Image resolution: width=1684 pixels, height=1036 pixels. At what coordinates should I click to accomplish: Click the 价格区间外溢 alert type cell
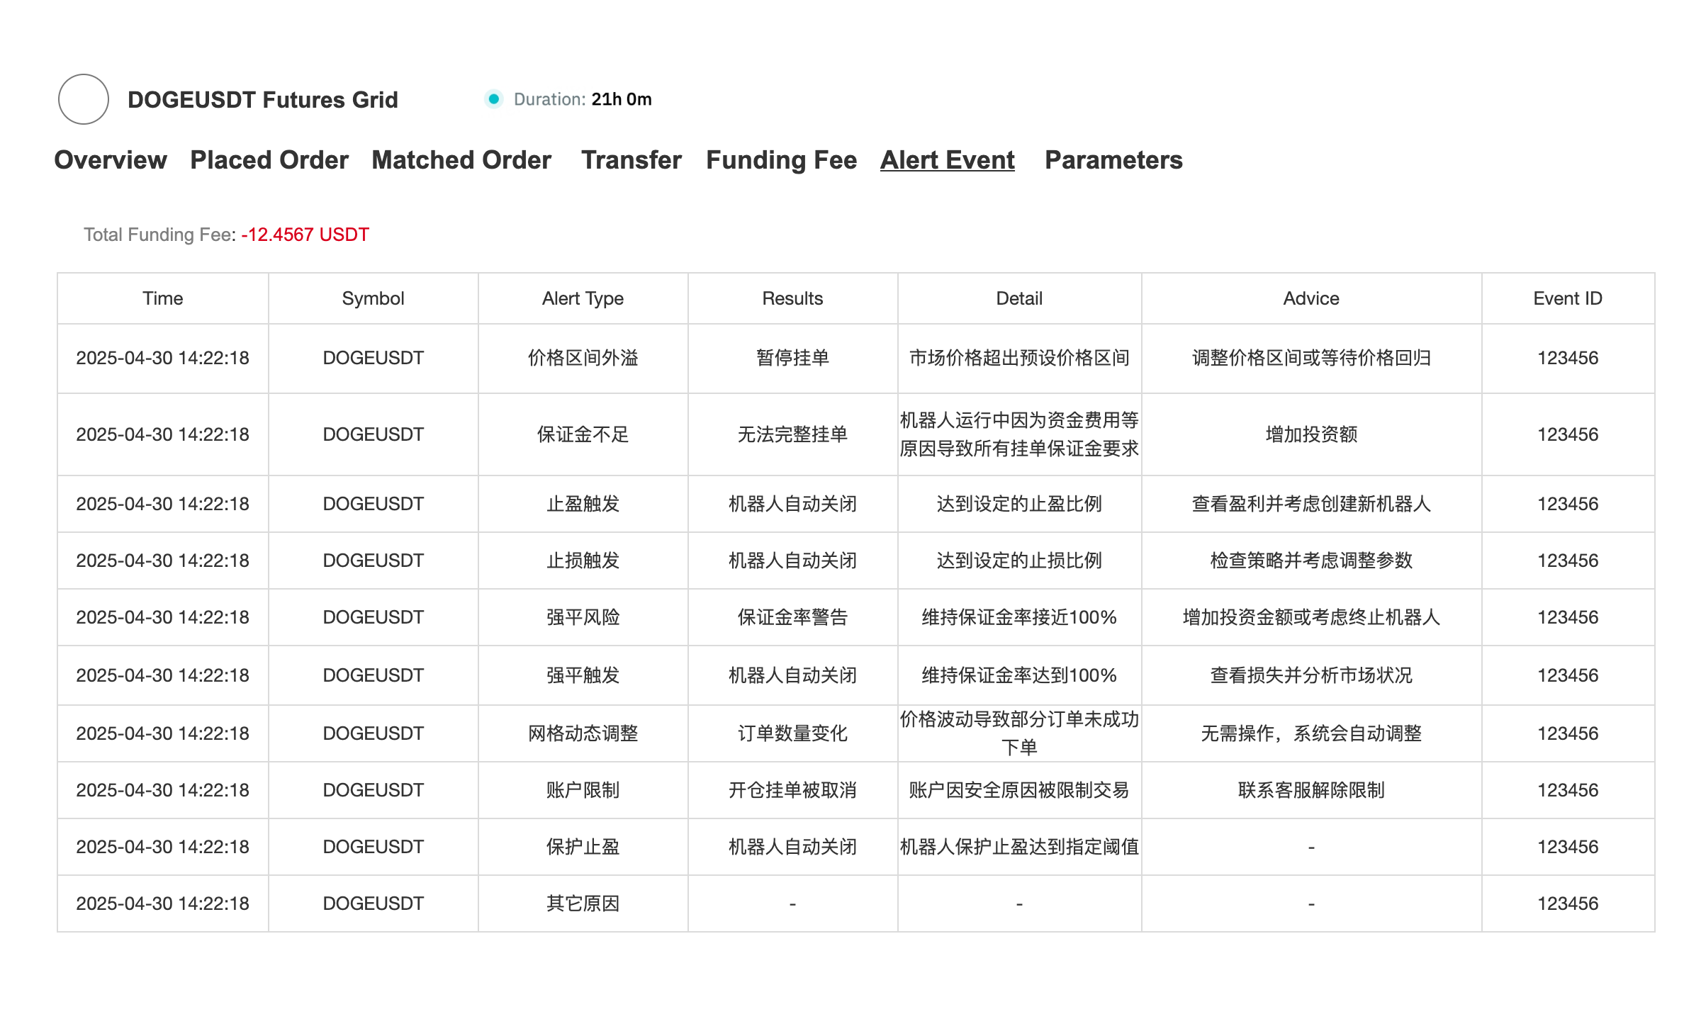pyautogui.click(x=583, y=358)
